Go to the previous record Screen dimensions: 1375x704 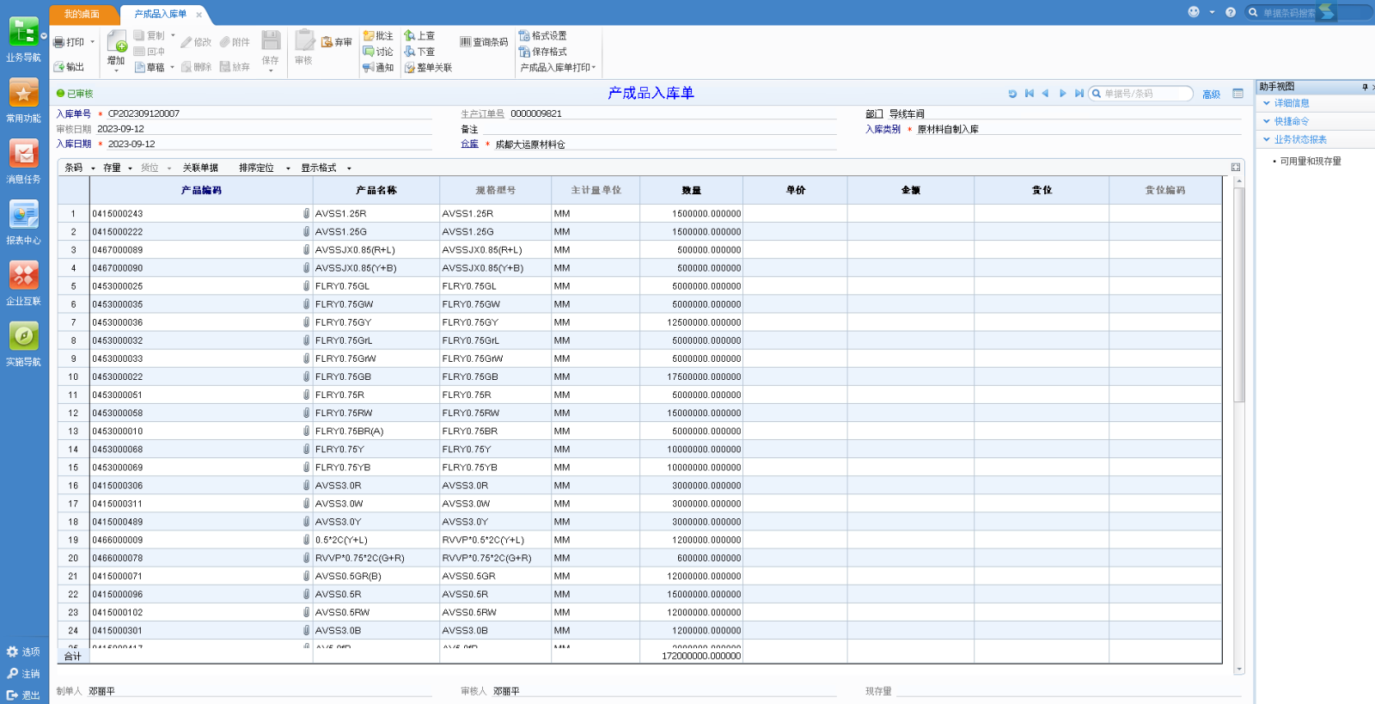pos(1045,94)
